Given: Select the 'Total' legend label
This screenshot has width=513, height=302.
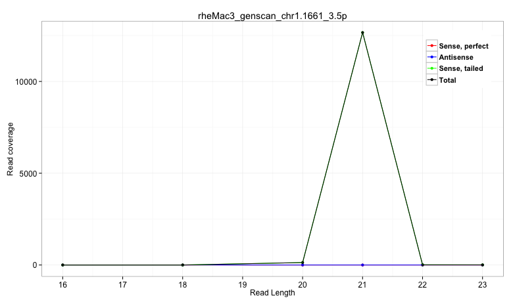Looking at the screenshot, I should pos(447,80).
